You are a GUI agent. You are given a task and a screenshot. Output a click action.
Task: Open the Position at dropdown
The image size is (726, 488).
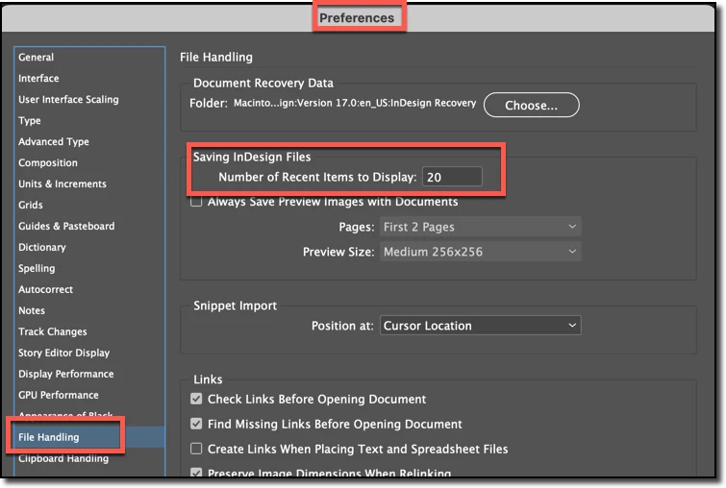click(x=480, y=326)
